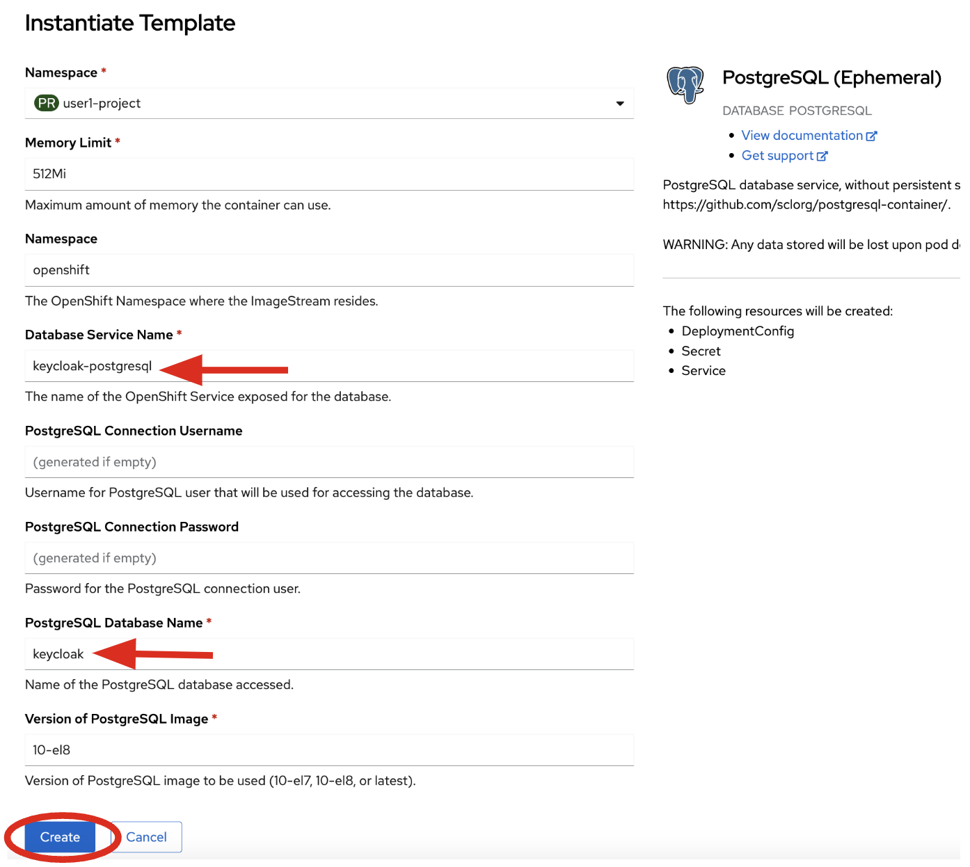Click the DeploymentConfig resource list item
970x867 pixels.
tap(738, 331)
